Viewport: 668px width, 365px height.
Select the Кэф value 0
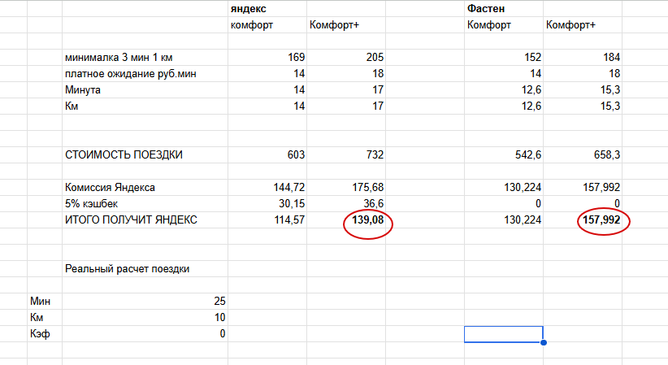pyautogui.click(x=223, y=333)
